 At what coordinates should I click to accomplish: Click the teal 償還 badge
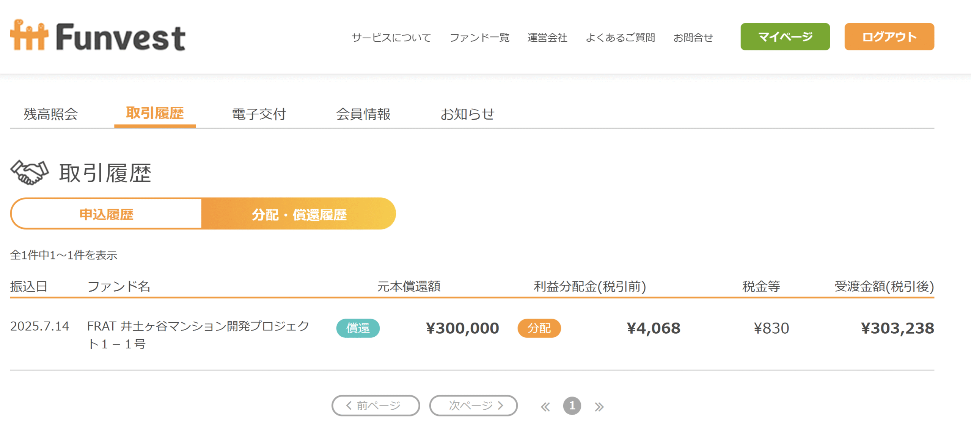(358, 328)
